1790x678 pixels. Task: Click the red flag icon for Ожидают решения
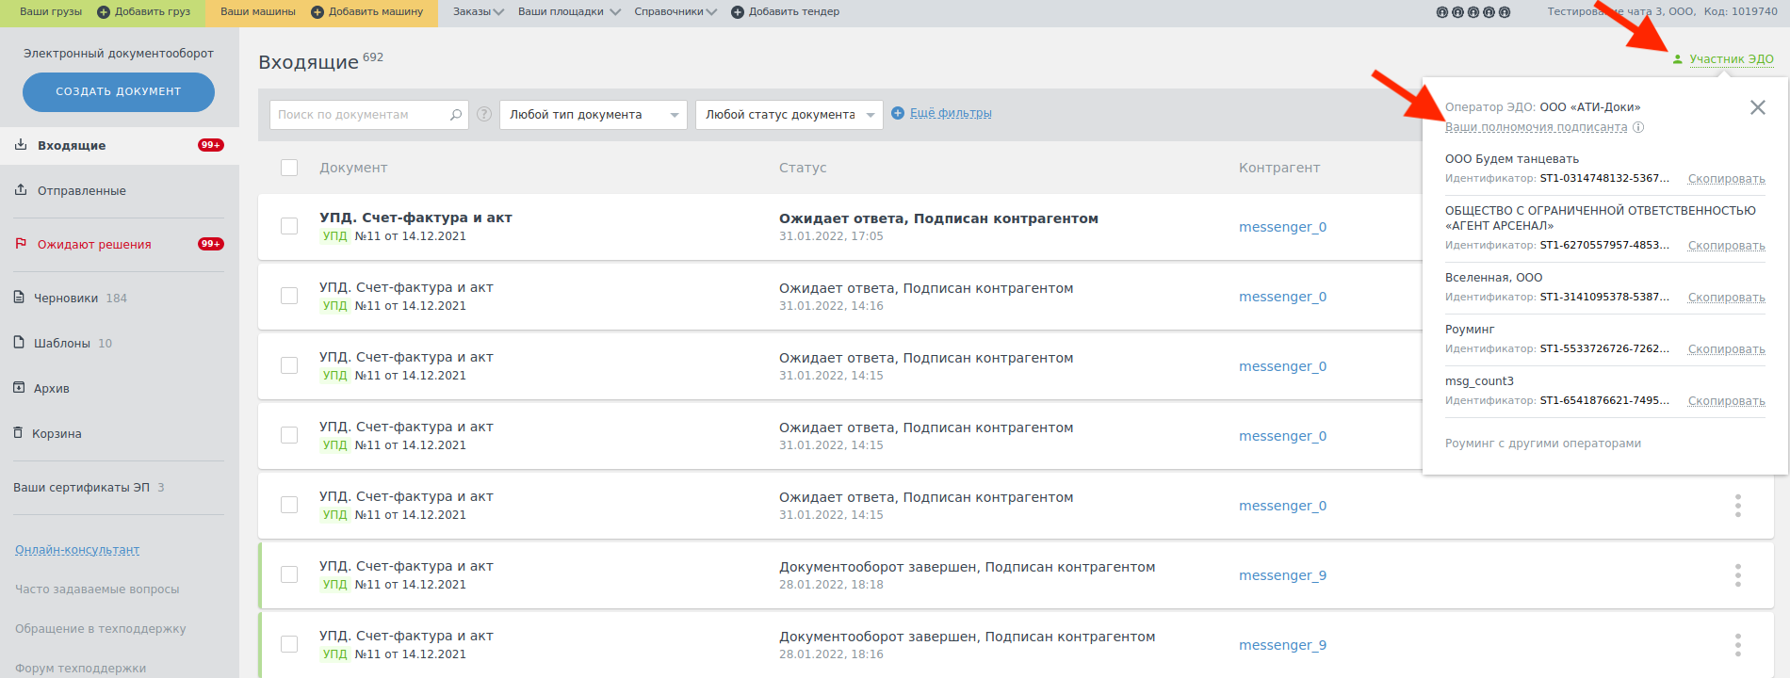coord(21,243)
